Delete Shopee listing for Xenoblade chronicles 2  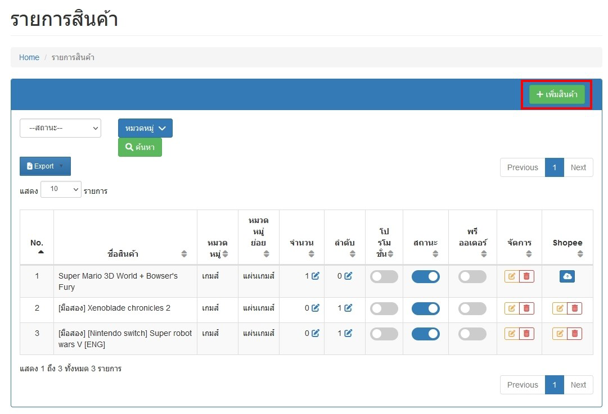tap(574, 308)
